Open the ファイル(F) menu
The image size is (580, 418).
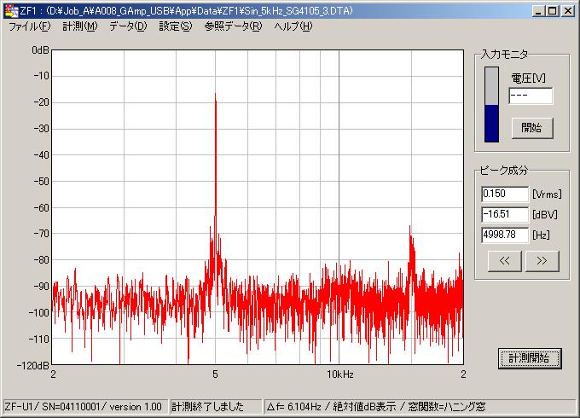coord(29,26)
